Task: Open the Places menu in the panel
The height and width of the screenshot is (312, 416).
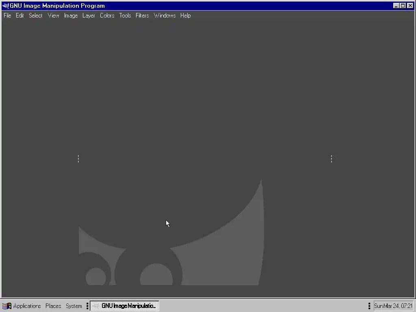Action: (53, 306)
